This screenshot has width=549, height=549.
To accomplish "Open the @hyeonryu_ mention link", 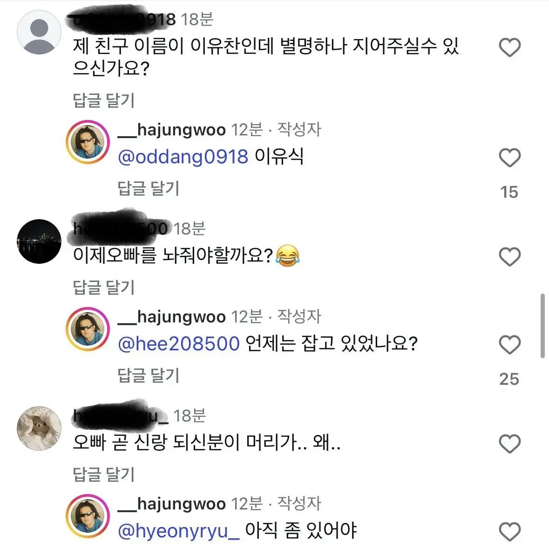I will coord(179,531).
